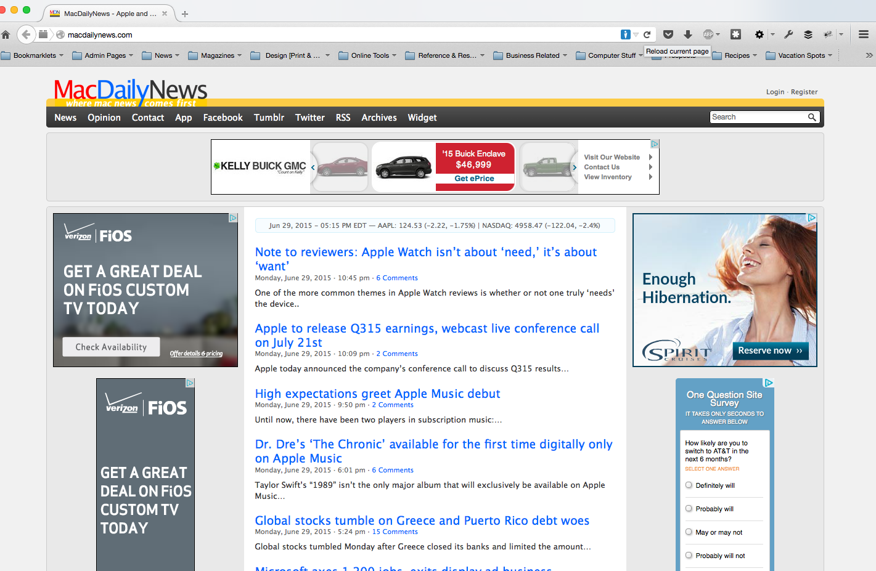Open Tumblr in site navigation
This screenshot has width=876, height=571.
269,118
